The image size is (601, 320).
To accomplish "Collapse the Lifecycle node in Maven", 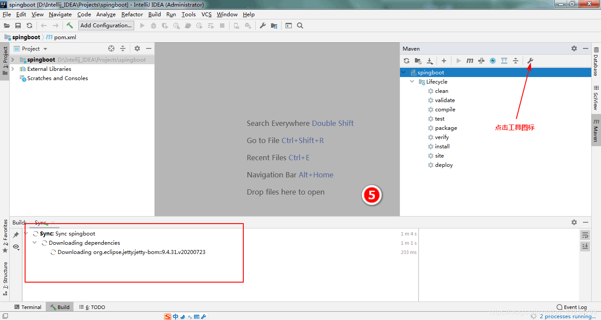I will (x=412, y=81).
